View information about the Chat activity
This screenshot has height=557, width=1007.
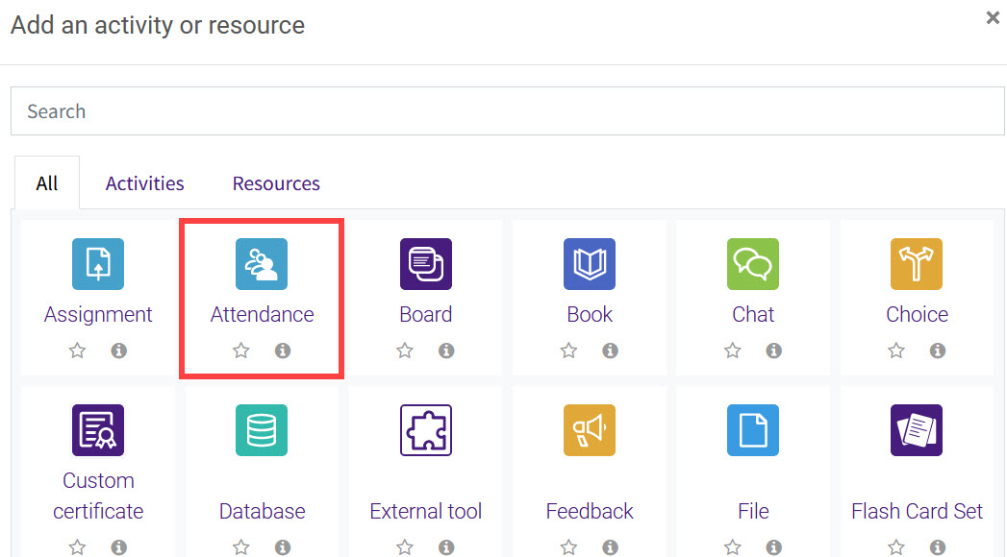(773, 351)
